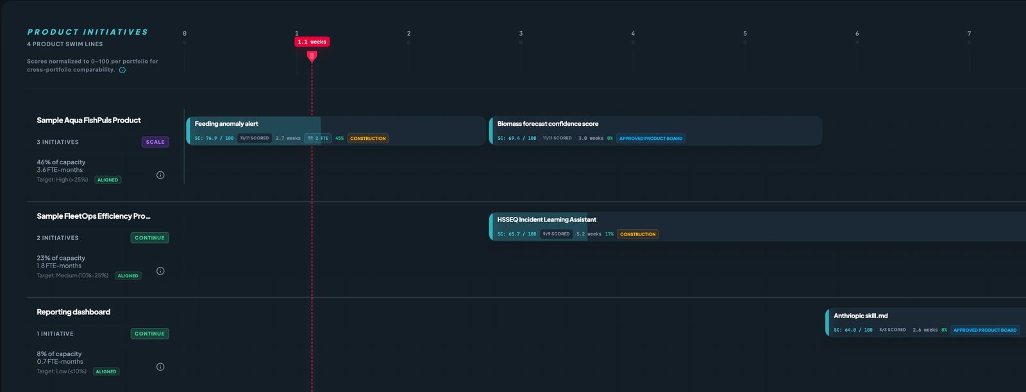1026x392 pixels.
Task: Click 3.0 weeks duration on Biomass forecast
Action: (x=591, y=138)
